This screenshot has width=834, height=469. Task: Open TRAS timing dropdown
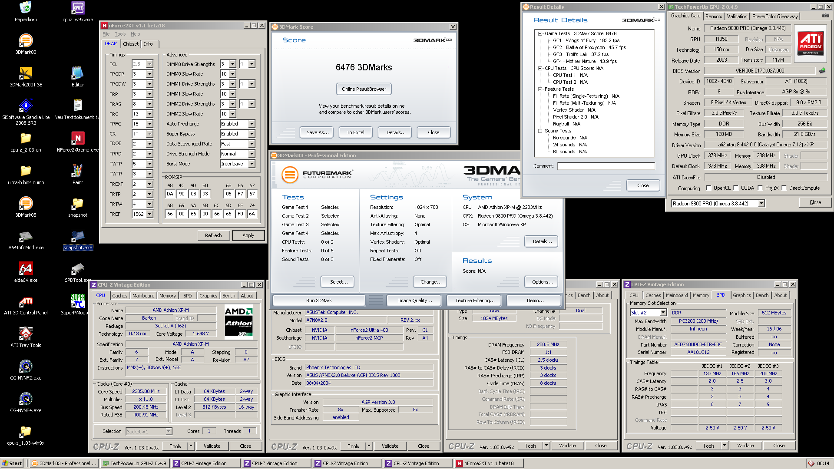pyautogui.click(x=149, y=104)
